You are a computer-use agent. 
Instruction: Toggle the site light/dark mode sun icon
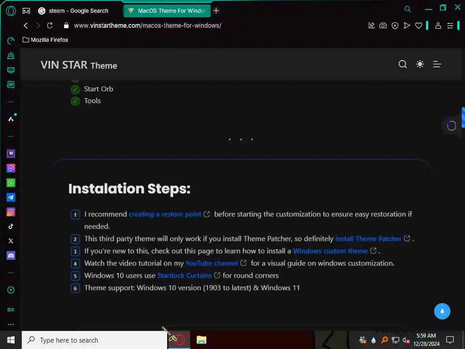click(420, 64)
